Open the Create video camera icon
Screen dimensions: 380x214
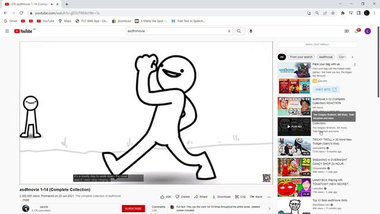tap(347, 31)
